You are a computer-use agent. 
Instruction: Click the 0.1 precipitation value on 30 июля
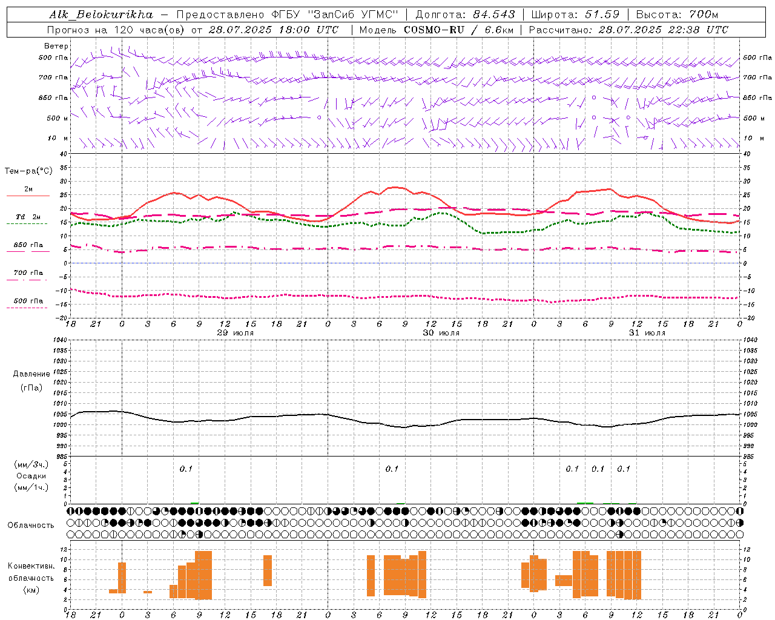tap(392, 469)
